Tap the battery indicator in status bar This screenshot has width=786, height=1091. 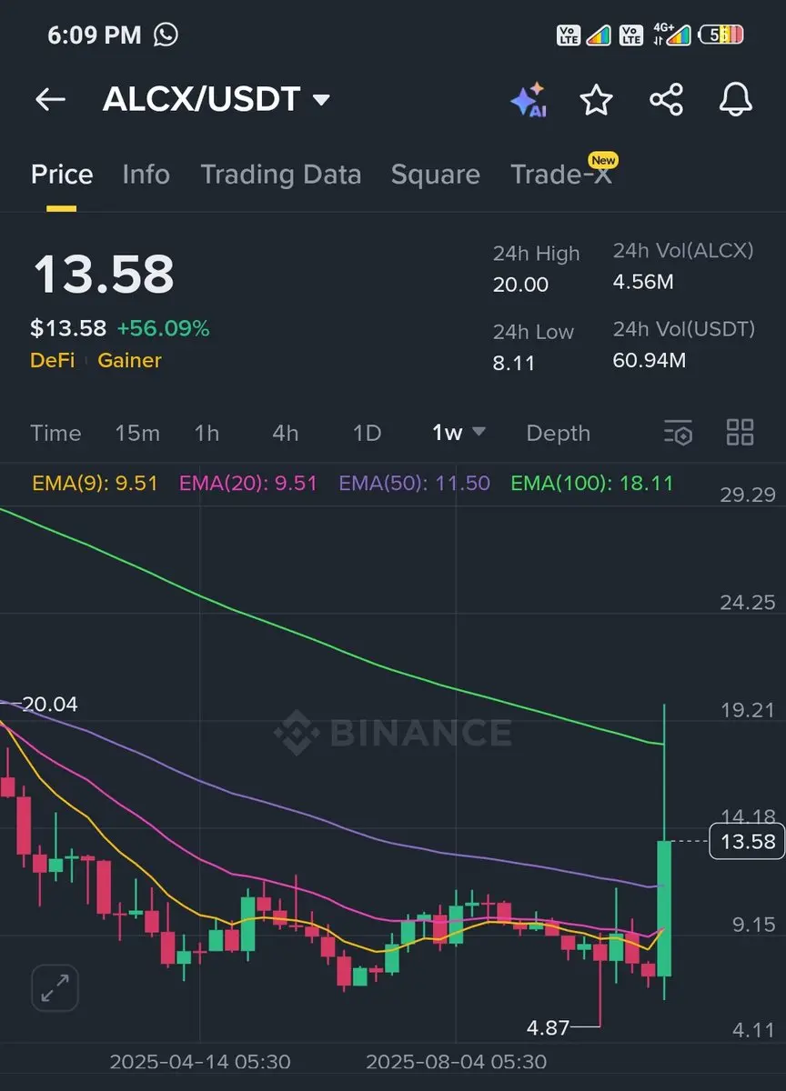(720, 35)
